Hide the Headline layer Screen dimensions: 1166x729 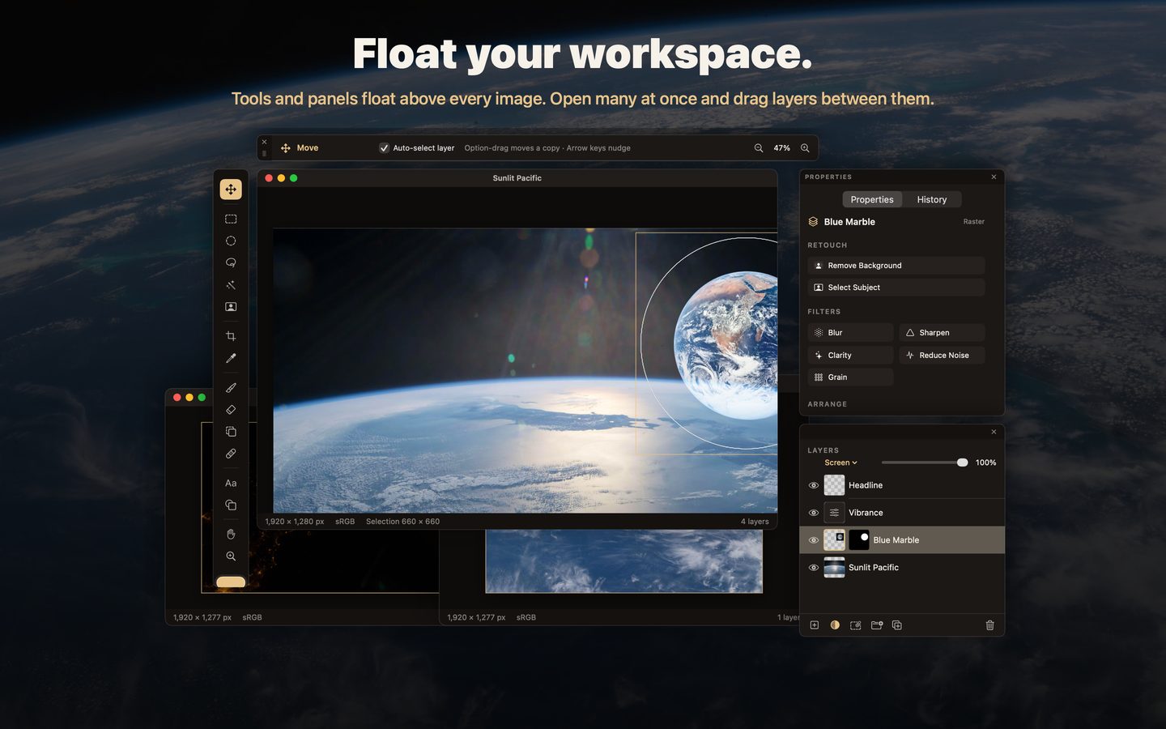pyautogui.click(x=814, y=485)
